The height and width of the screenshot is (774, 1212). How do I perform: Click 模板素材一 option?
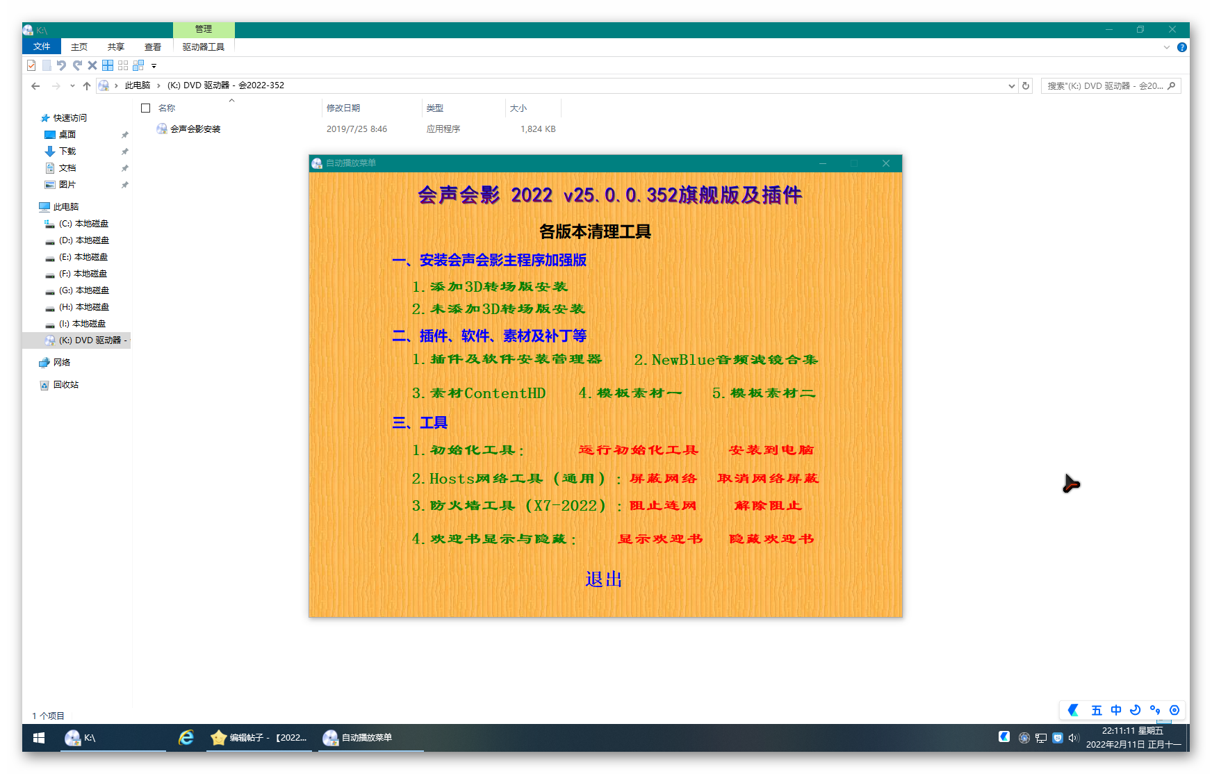[630, 393]
